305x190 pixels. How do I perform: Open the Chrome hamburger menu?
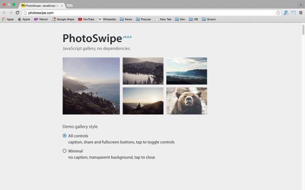tap(301, 13)
